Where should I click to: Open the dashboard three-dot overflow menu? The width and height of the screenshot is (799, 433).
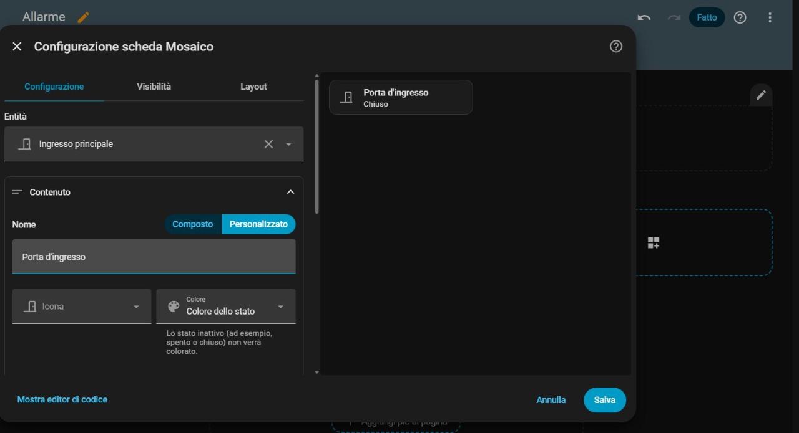(770, 17)
